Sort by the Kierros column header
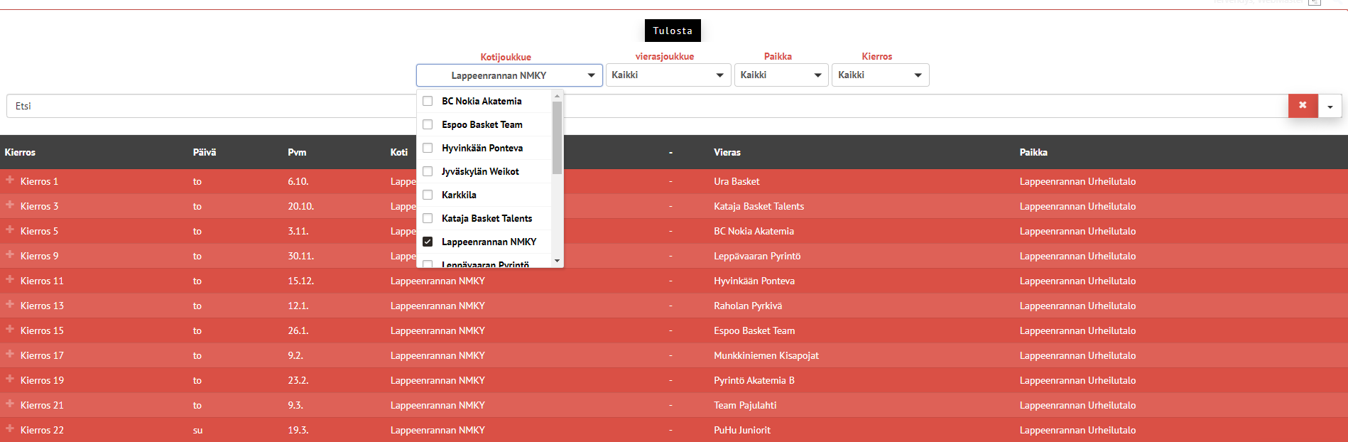1348x442 pixels. [20, 152]
